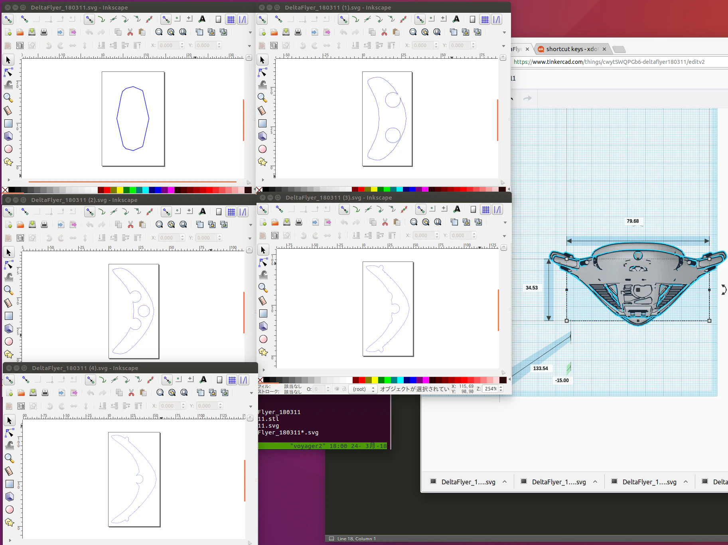The width and height of the screenshot is (728, 545).
Task: Toggle snap to page border in first DeltaFlyer_180311.svg window
Action: coord(218,19)
